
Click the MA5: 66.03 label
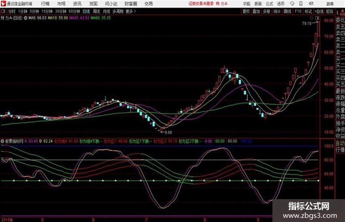point(37,18)
